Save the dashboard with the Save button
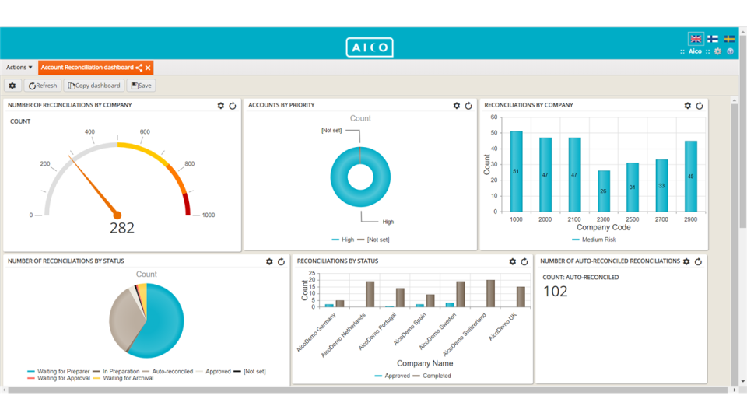The width and height of the screenshot is (747, 420). [142, 86]
